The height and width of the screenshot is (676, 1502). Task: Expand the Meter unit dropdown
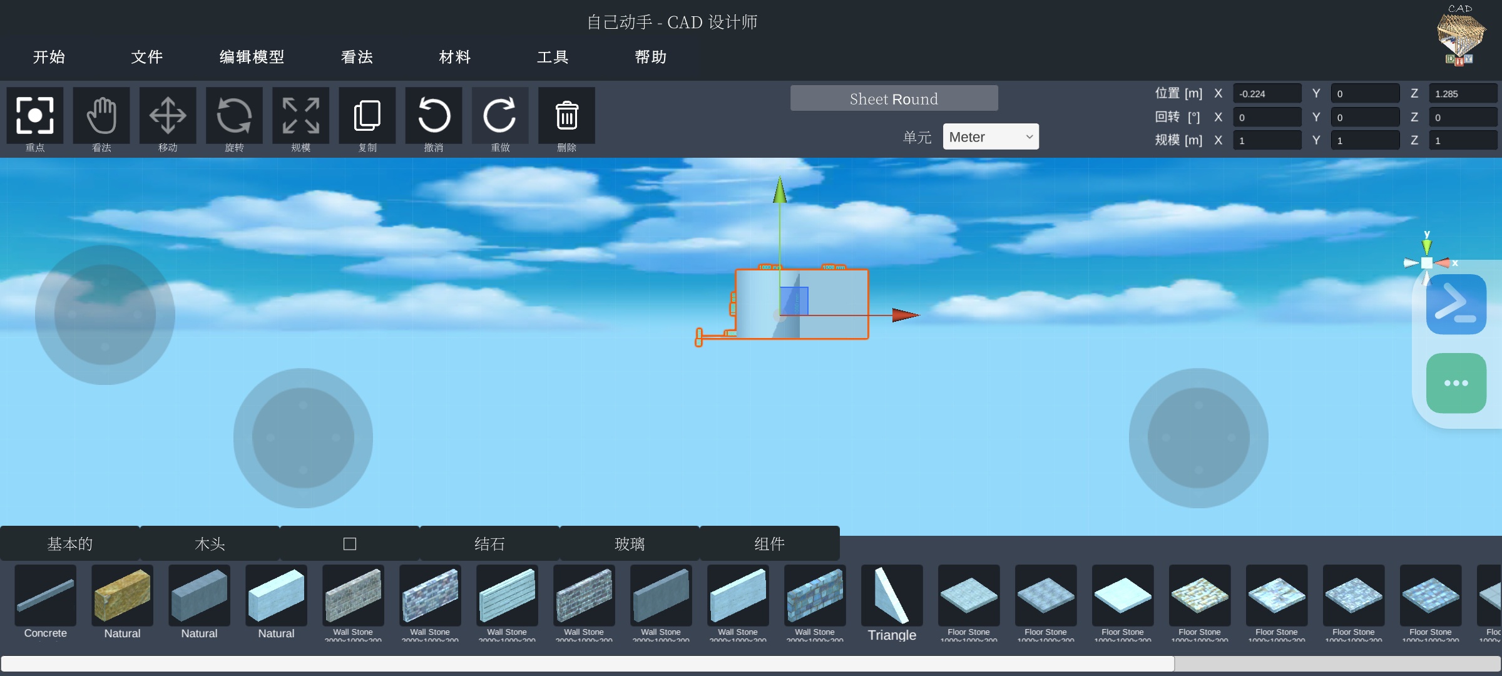tap(990, 137)
